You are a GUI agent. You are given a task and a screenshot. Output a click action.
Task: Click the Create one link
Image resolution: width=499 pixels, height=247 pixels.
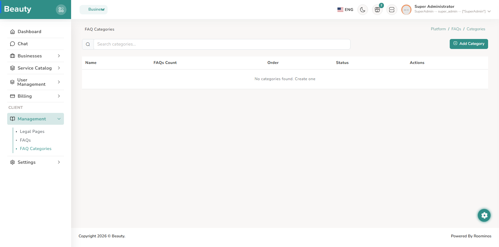tap(305, 79)
